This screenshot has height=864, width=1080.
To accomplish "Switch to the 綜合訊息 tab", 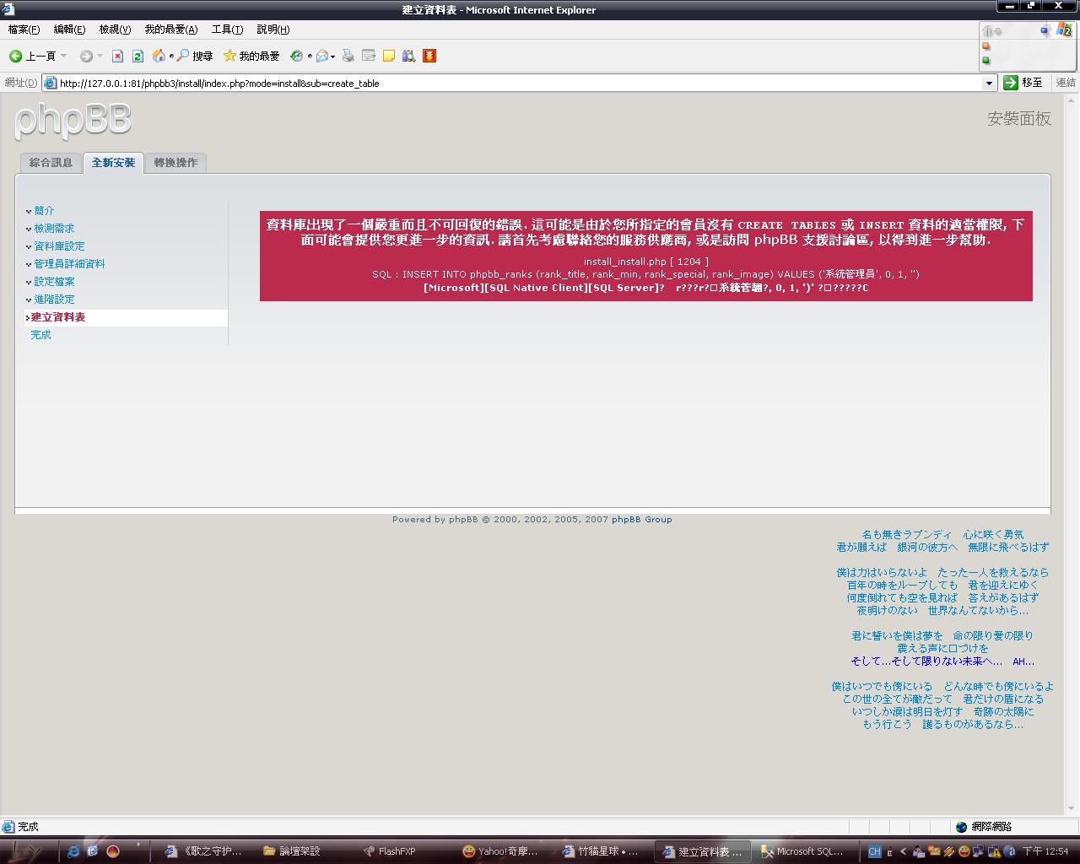I will tap(51, 163).
